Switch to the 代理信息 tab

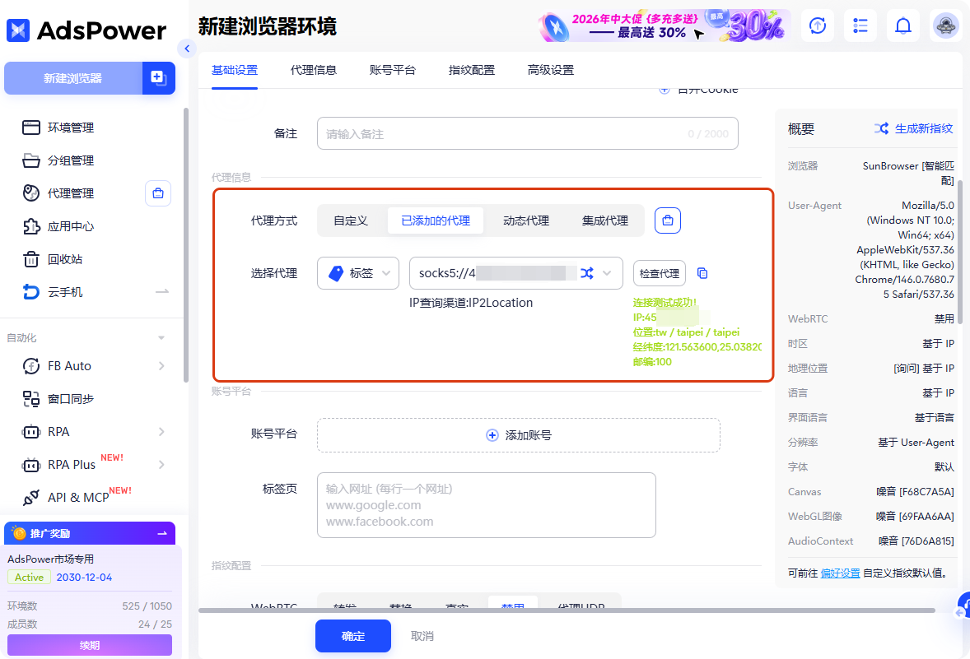(314, 71)
